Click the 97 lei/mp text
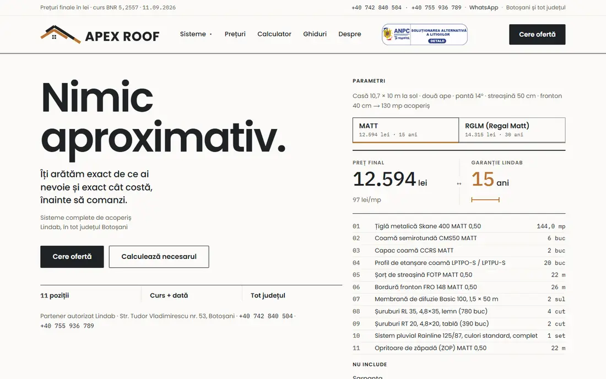This screenshot has width=606, height=379. point(367,200)
